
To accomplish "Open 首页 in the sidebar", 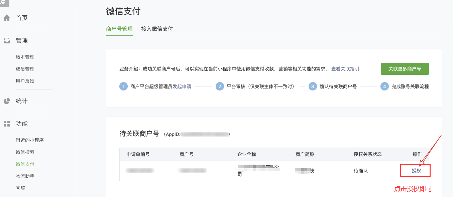I will pyautogui.click(x=22, y=18).
